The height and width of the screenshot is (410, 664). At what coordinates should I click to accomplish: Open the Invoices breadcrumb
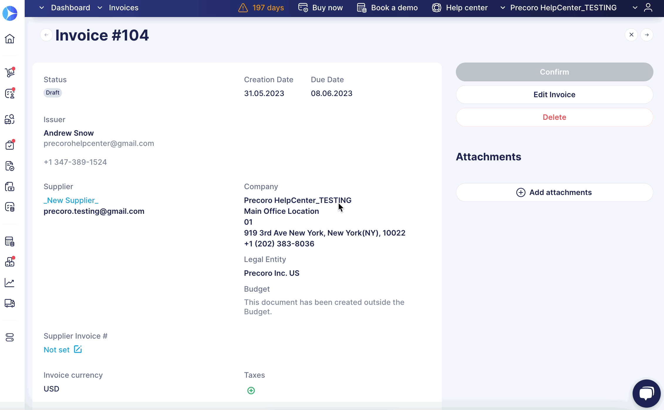click(124, 8)
